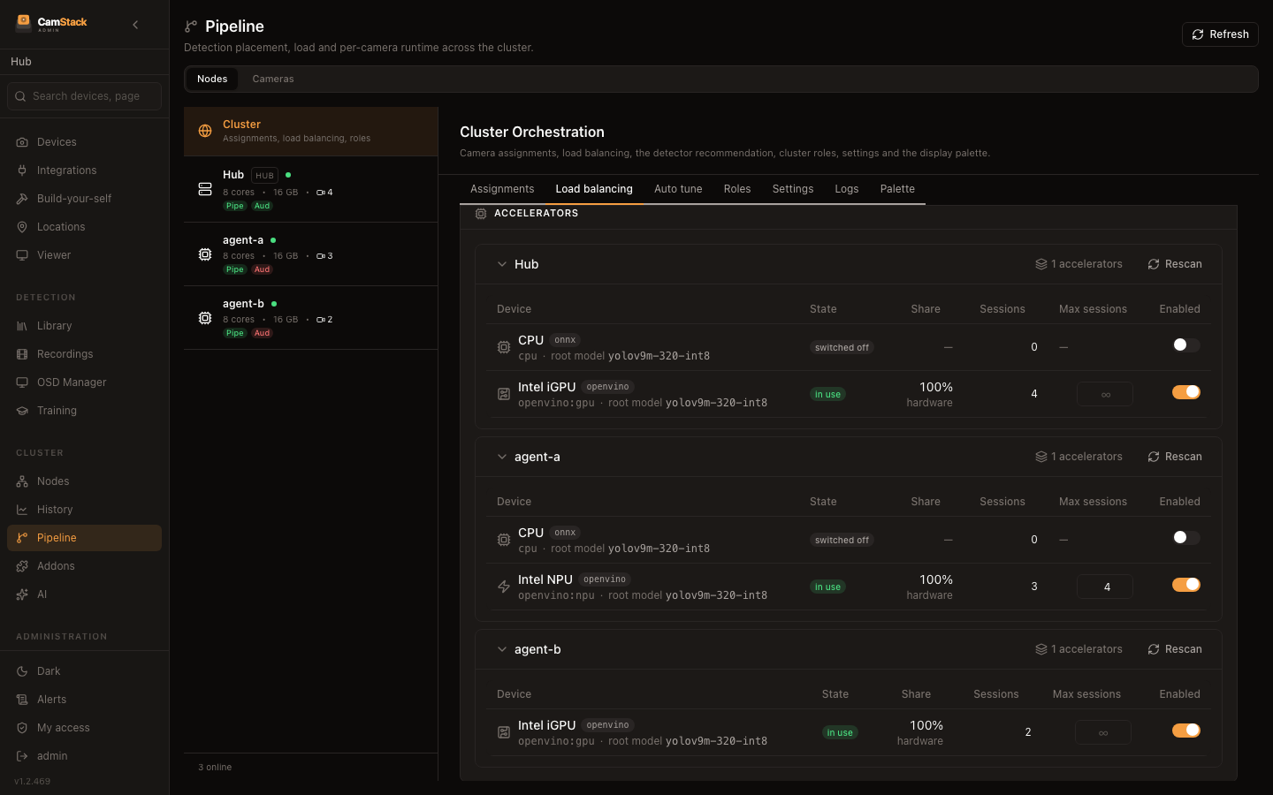Screen dimensions: 1273x795
Task: Open Locations via its pin icon
Action: click(x=22, y=227)
